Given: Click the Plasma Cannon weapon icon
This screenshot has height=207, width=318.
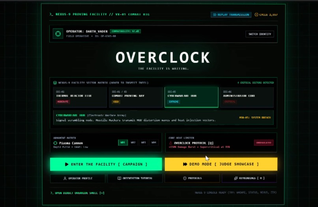Looking at the screenshot, I should (55, 143).
